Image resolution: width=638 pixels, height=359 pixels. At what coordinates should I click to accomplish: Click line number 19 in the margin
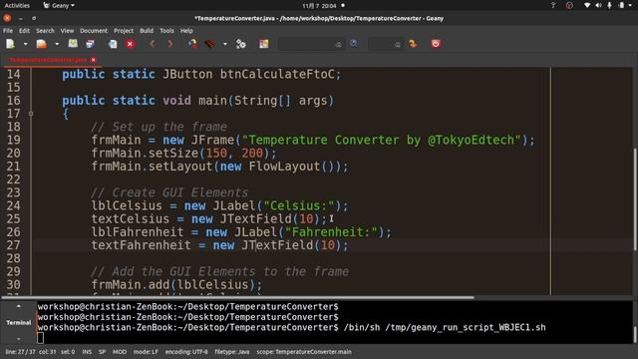13,140
